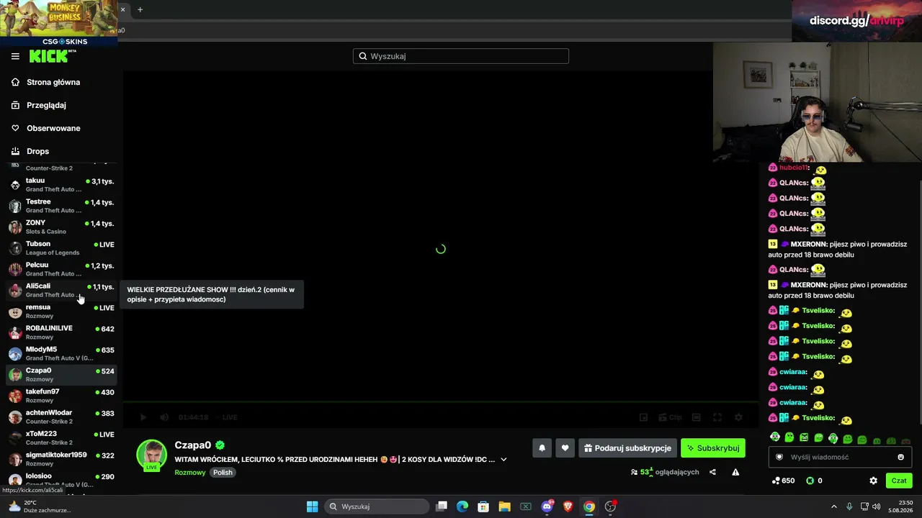The width and height of the screenshot is (922, 518).
Task: Mute the stream volume
Action: 164,417
